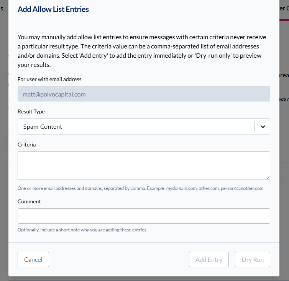Click the Criteria example hint text
This screenshot has height=281, width=289.
click(140, 189)
